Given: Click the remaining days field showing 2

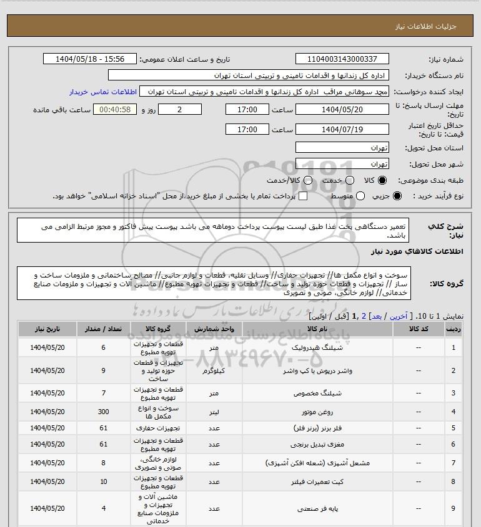Looking at the screenshot, I should coord(180,110).
